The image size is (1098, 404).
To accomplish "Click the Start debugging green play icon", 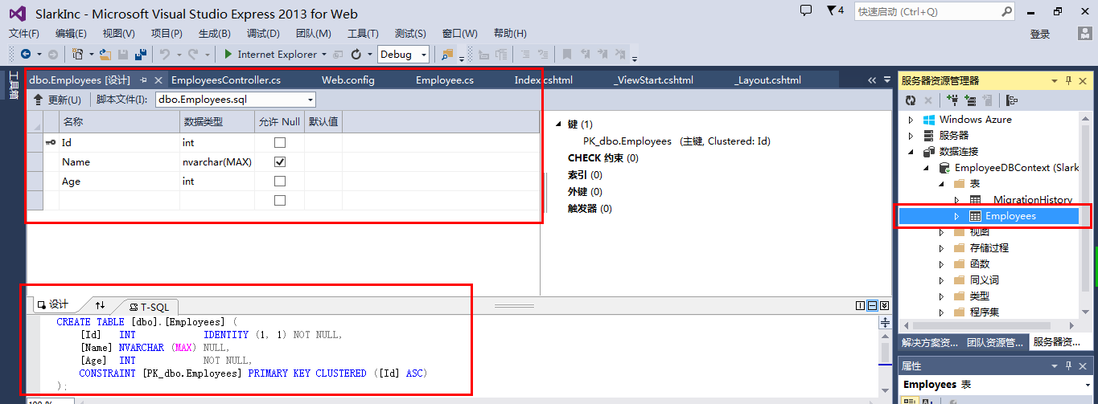I will [228, 55].
